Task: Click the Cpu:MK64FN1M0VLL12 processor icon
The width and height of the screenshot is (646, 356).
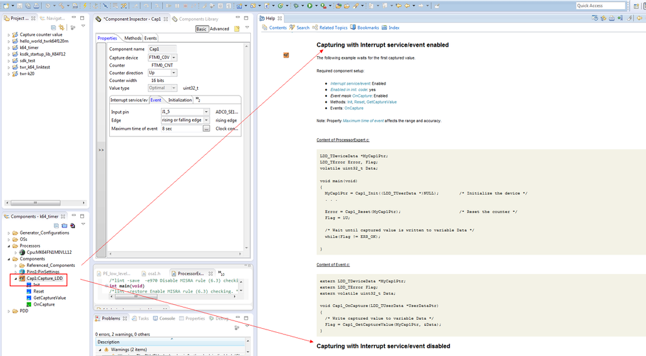Action: pos(22,252)
